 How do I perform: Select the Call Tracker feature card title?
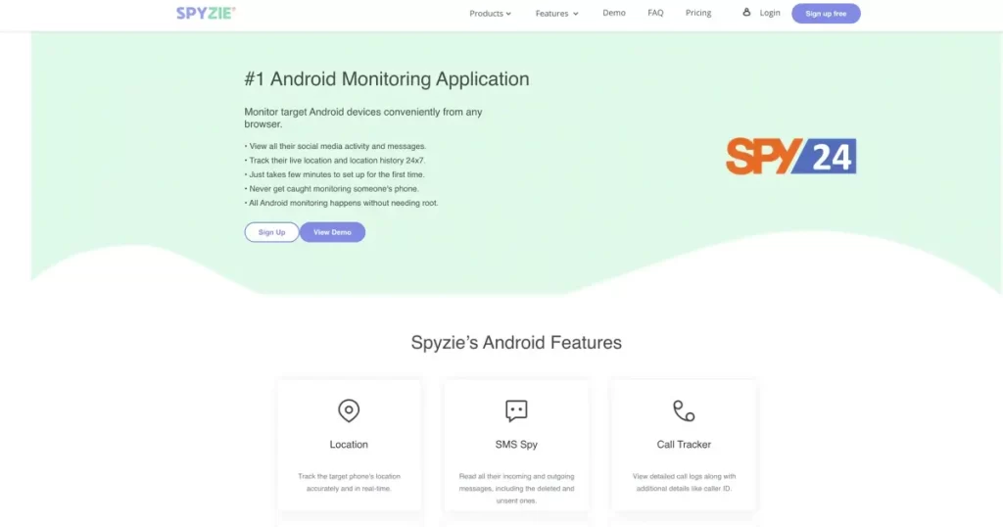(684, 445)
